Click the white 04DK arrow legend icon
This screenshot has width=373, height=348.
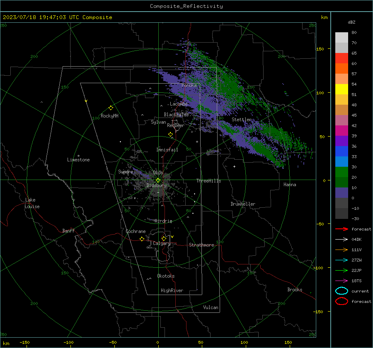coord(342,239)
